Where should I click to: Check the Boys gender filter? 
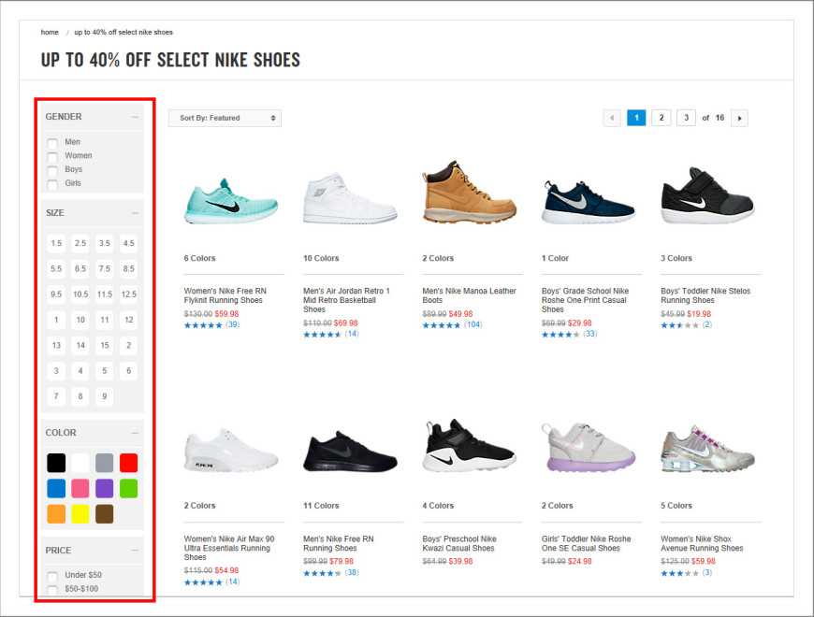pyautogui.click(x=52, y=170)
